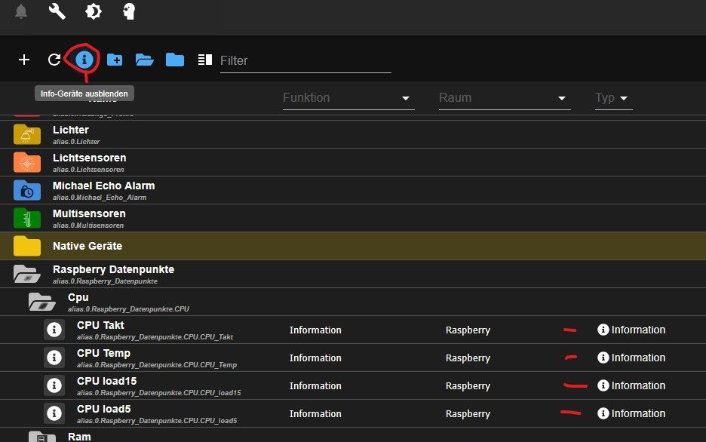Select the CPU Takt device name
Screen dimensions: 706x442
[x=100, y=325]
